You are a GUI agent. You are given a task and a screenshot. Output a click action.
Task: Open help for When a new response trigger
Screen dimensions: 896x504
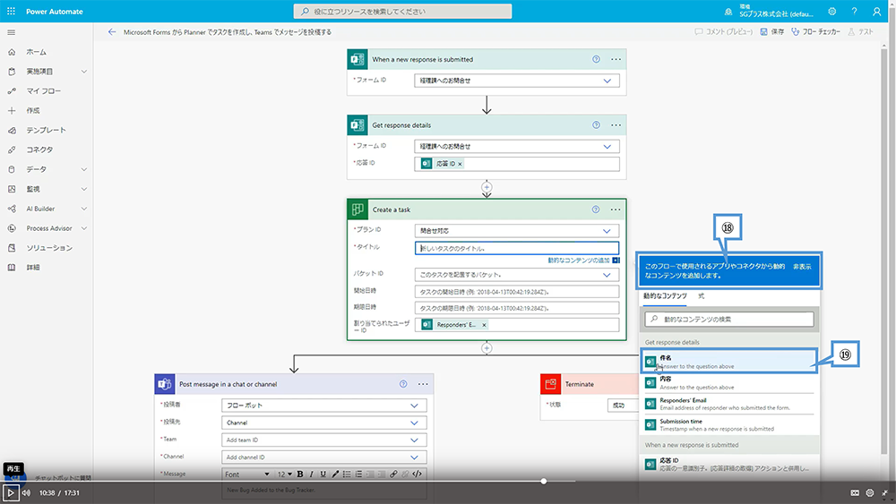click(x=596, y=59)
